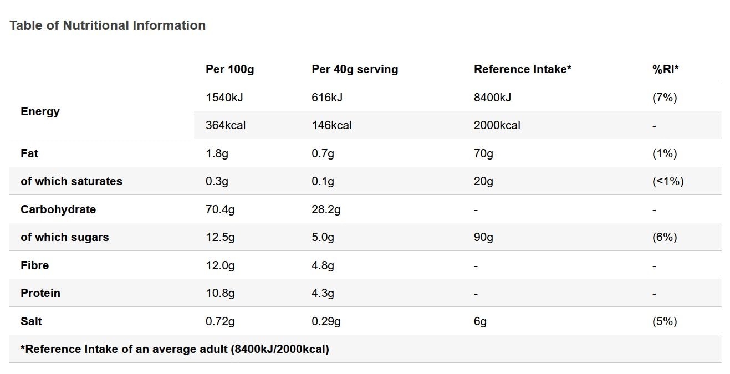The height and width of the screenshot is (374, 730).
Task: Select the Fat row label
Action: (x=29, y=153)
